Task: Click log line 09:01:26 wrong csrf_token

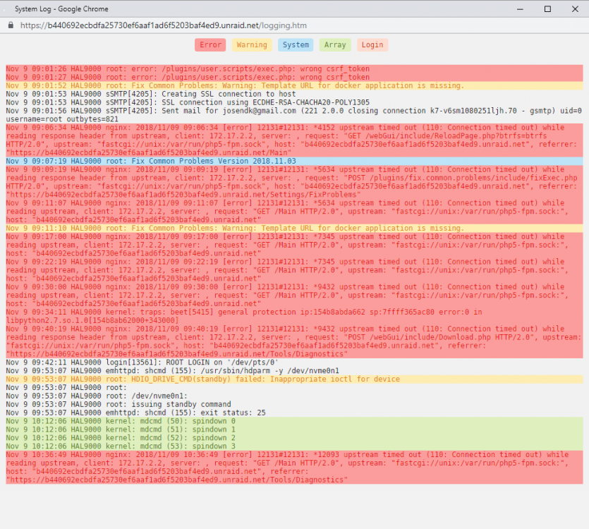Action: (294, 68)
